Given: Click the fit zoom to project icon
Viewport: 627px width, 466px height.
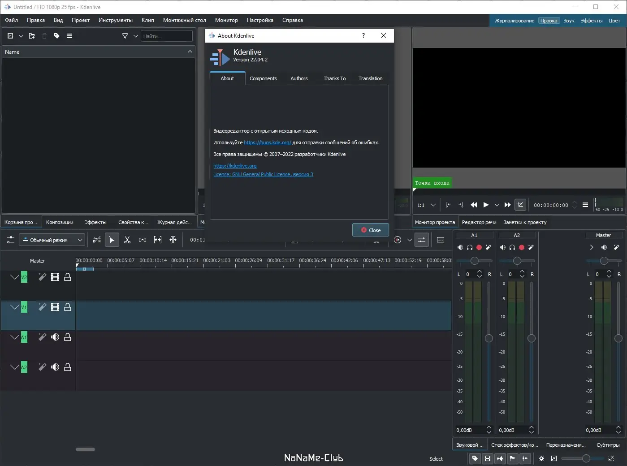Looking at the screenshot, I should point(541,458).
